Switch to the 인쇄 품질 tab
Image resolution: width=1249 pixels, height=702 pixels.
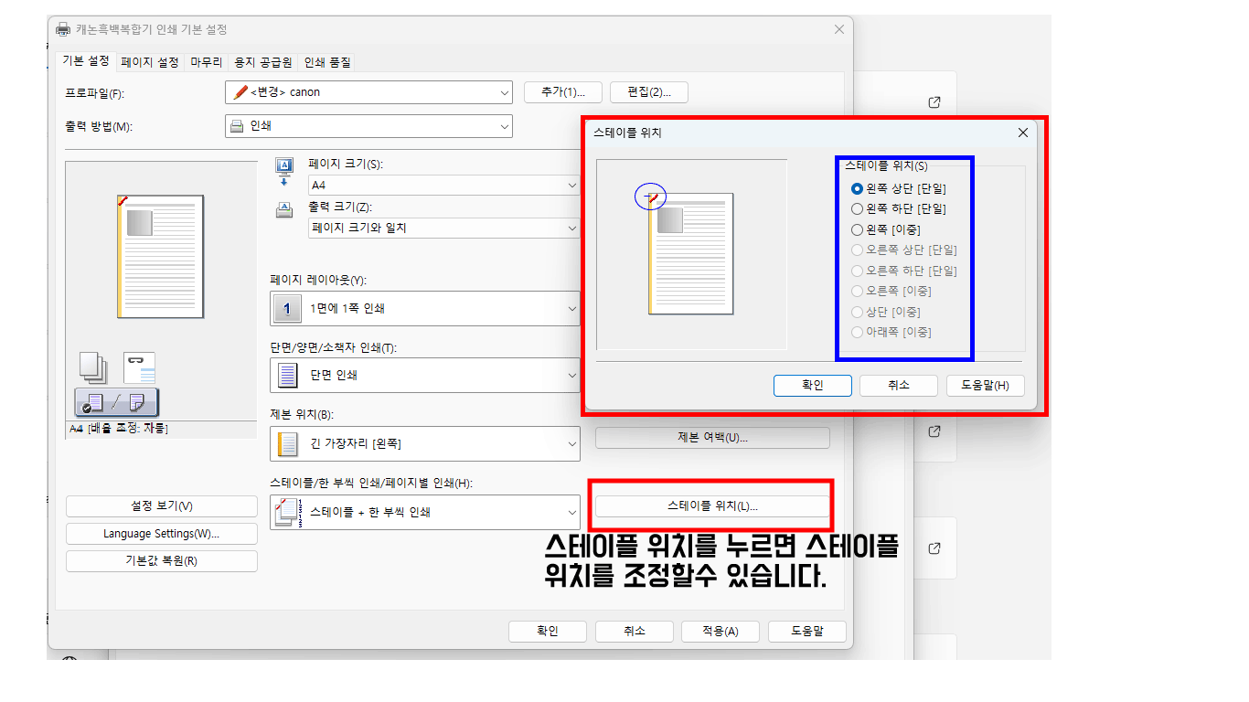coord(326,61)
